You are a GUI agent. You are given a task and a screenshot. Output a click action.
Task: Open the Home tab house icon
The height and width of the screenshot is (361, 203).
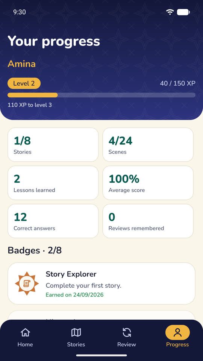(25, 332)
